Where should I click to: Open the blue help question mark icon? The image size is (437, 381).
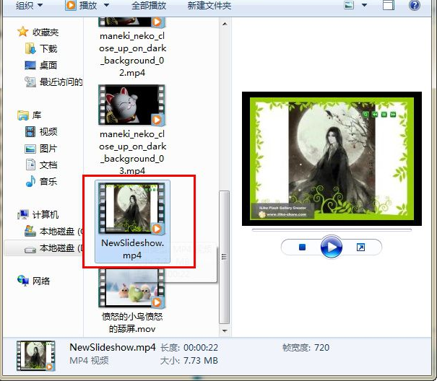point(415,5)
